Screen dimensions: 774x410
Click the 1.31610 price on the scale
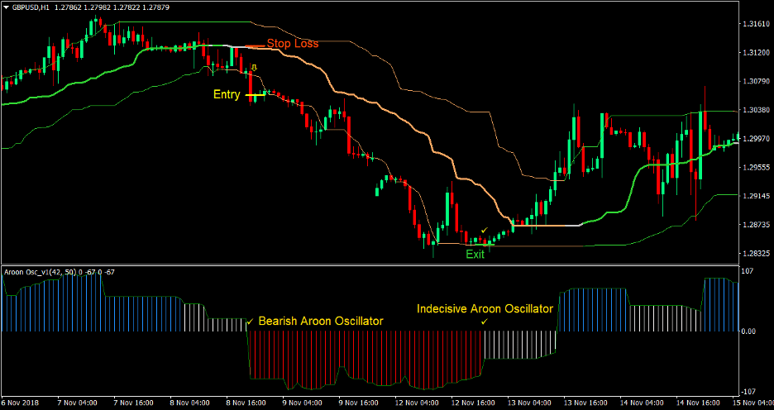click(754, 25)
